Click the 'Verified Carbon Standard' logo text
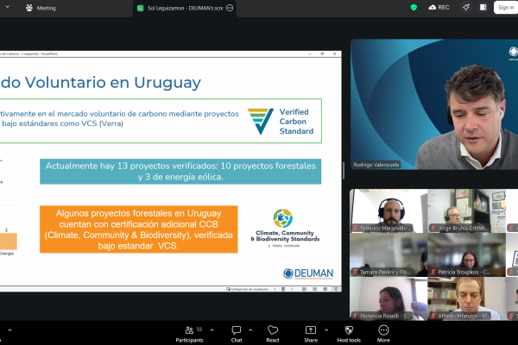Viewport: 518px width, 345px height. [x=296, y=122]
